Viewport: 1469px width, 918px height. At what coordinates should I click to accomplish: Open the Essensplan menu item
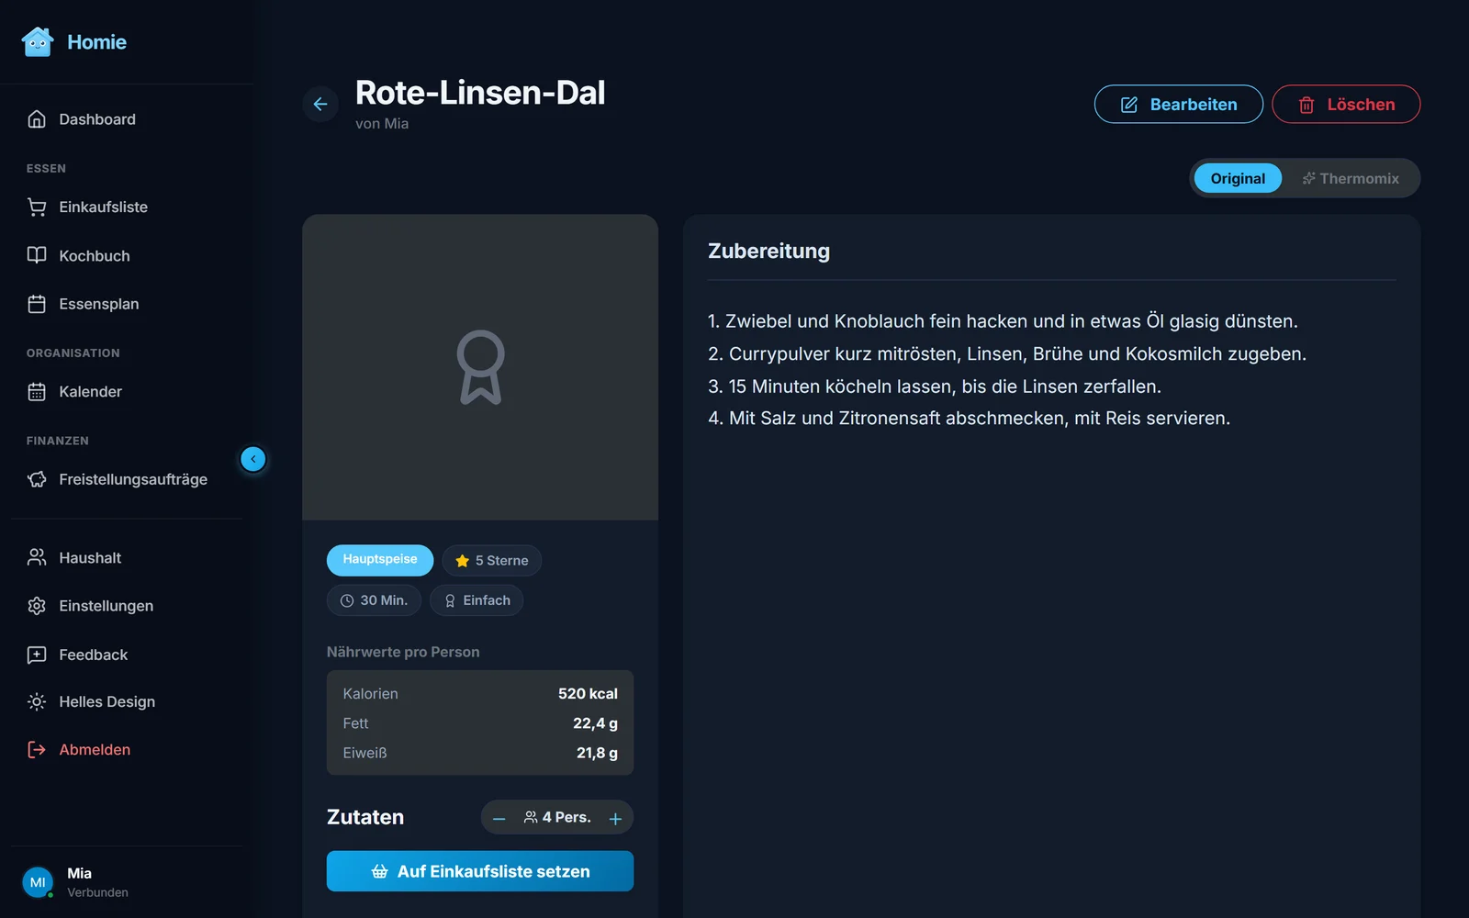click(127, 304)
